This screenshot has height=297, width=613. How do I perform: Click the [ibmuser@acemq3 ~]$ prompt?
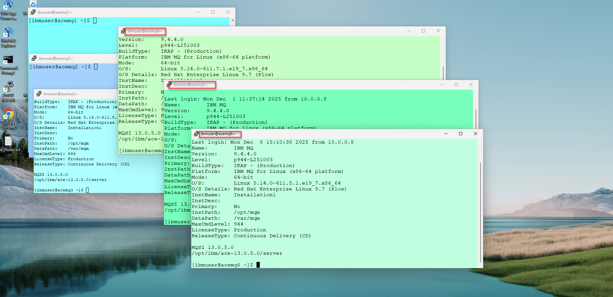pos(59,190)
